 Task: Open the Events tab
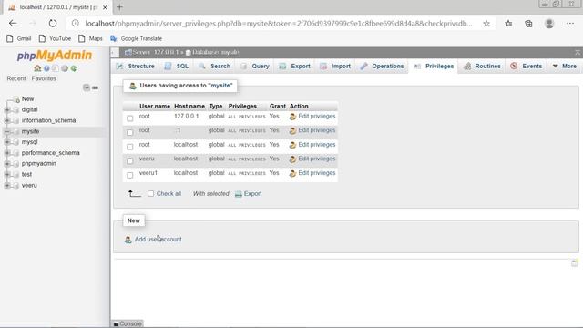coord(527,67)
